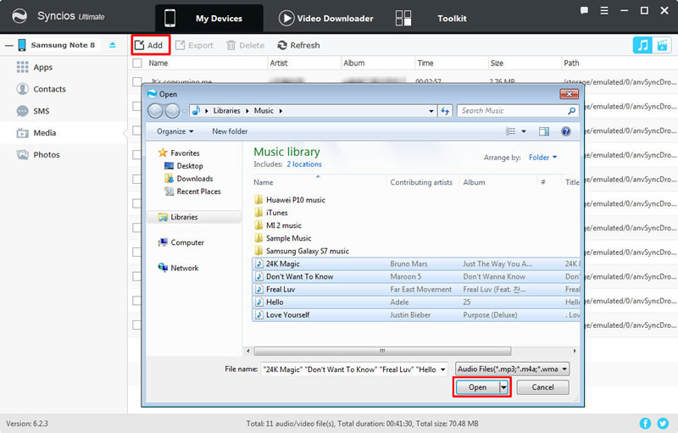Switch to the Video Downloader tab
Image resolution: width=678 pixels, height=433 pixels.
326,18
